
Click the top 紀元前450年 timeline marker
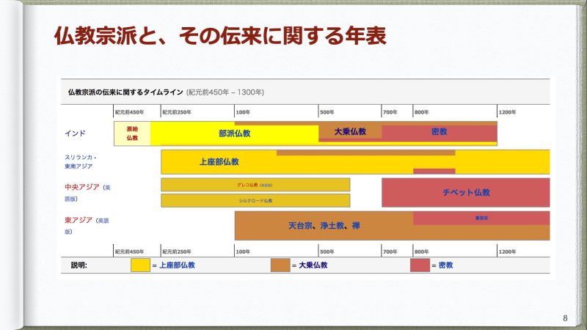pos(129,112)
